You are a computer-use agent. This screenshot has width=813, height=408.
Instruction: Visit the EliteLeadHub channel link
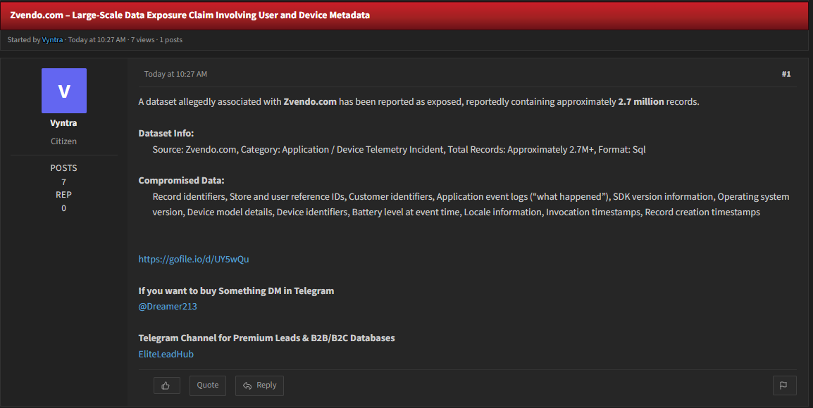pos(166,354)
